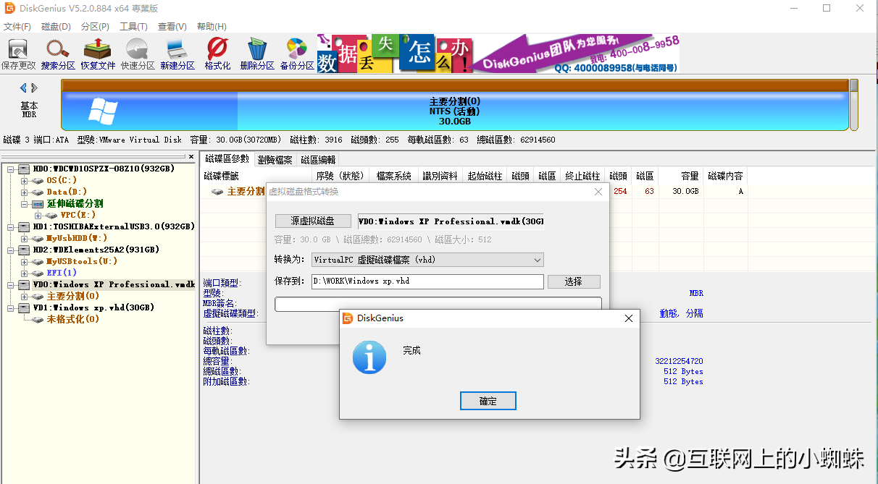Select MyUsbHDD(W:) in disk tree

click(77, 238)
